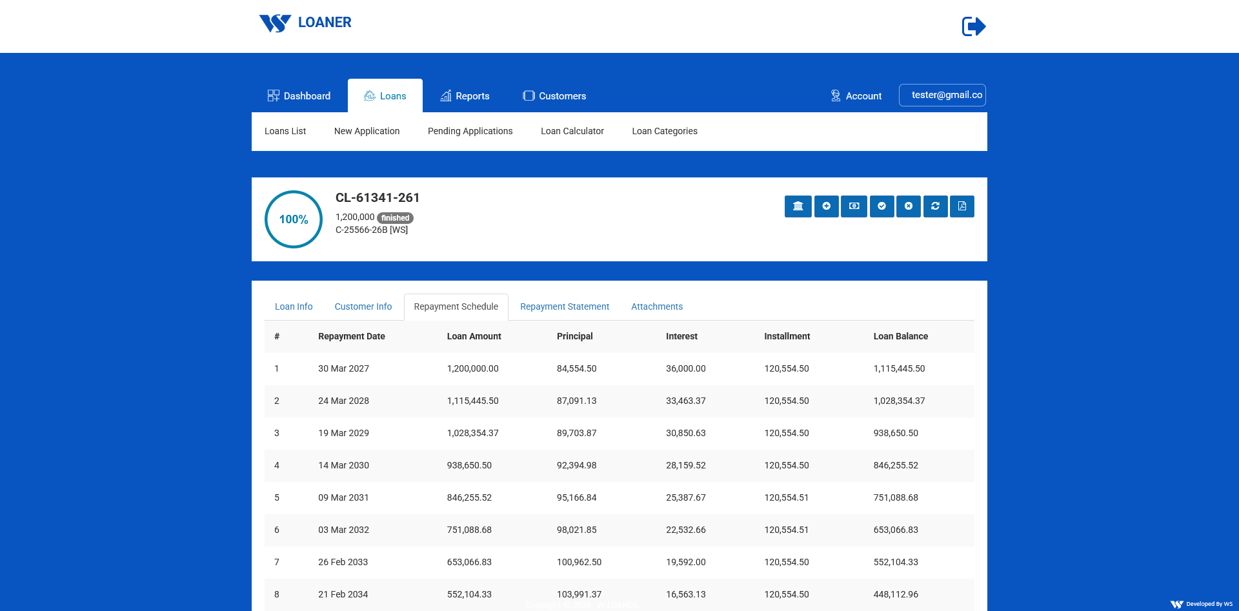Click the Dashboard grid icon
Viewport: 1239px width, 611px height.
click(274, 95)
